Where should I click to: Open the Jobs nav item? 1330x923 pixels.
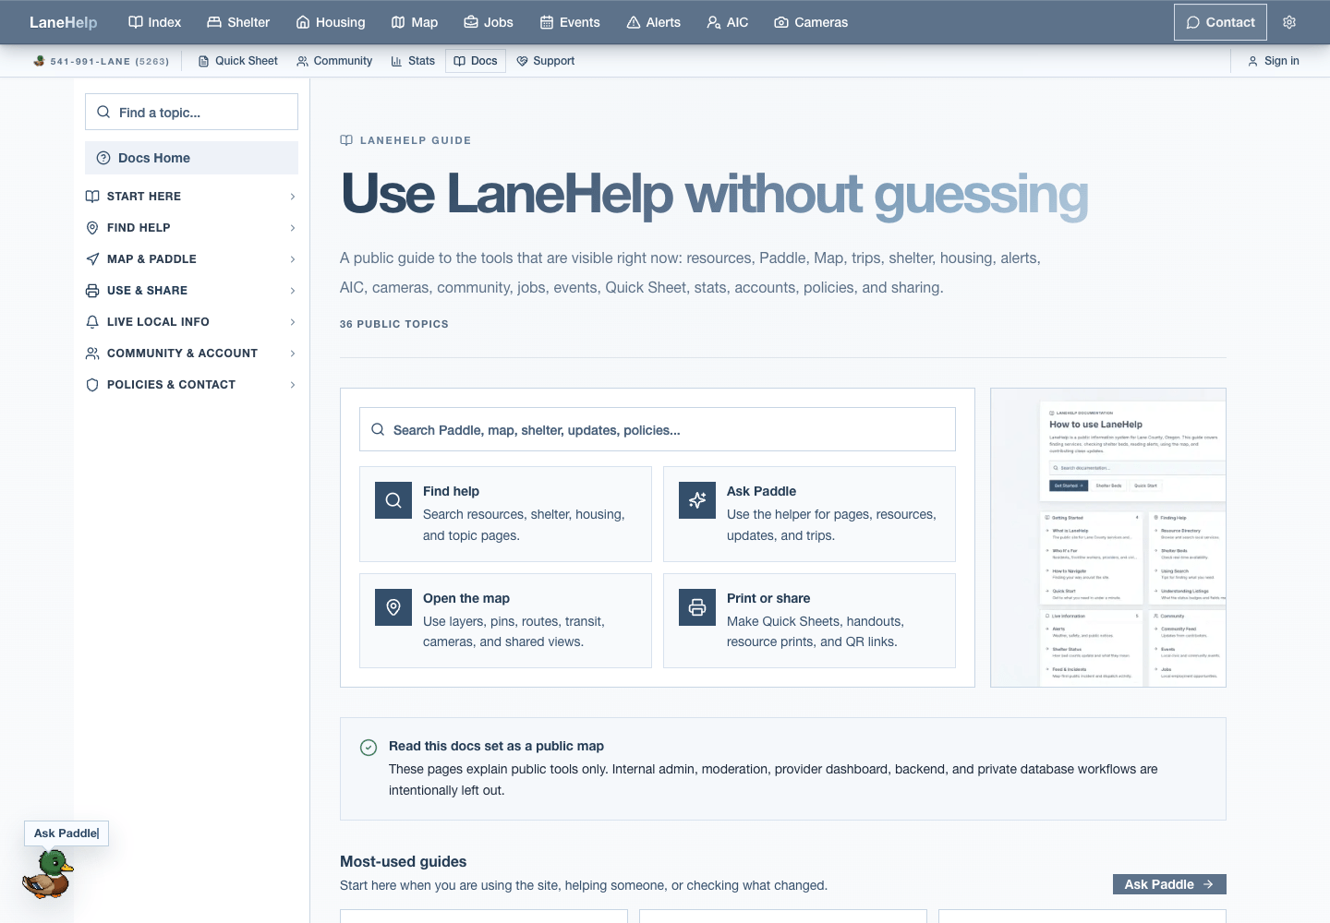(489, 22)
